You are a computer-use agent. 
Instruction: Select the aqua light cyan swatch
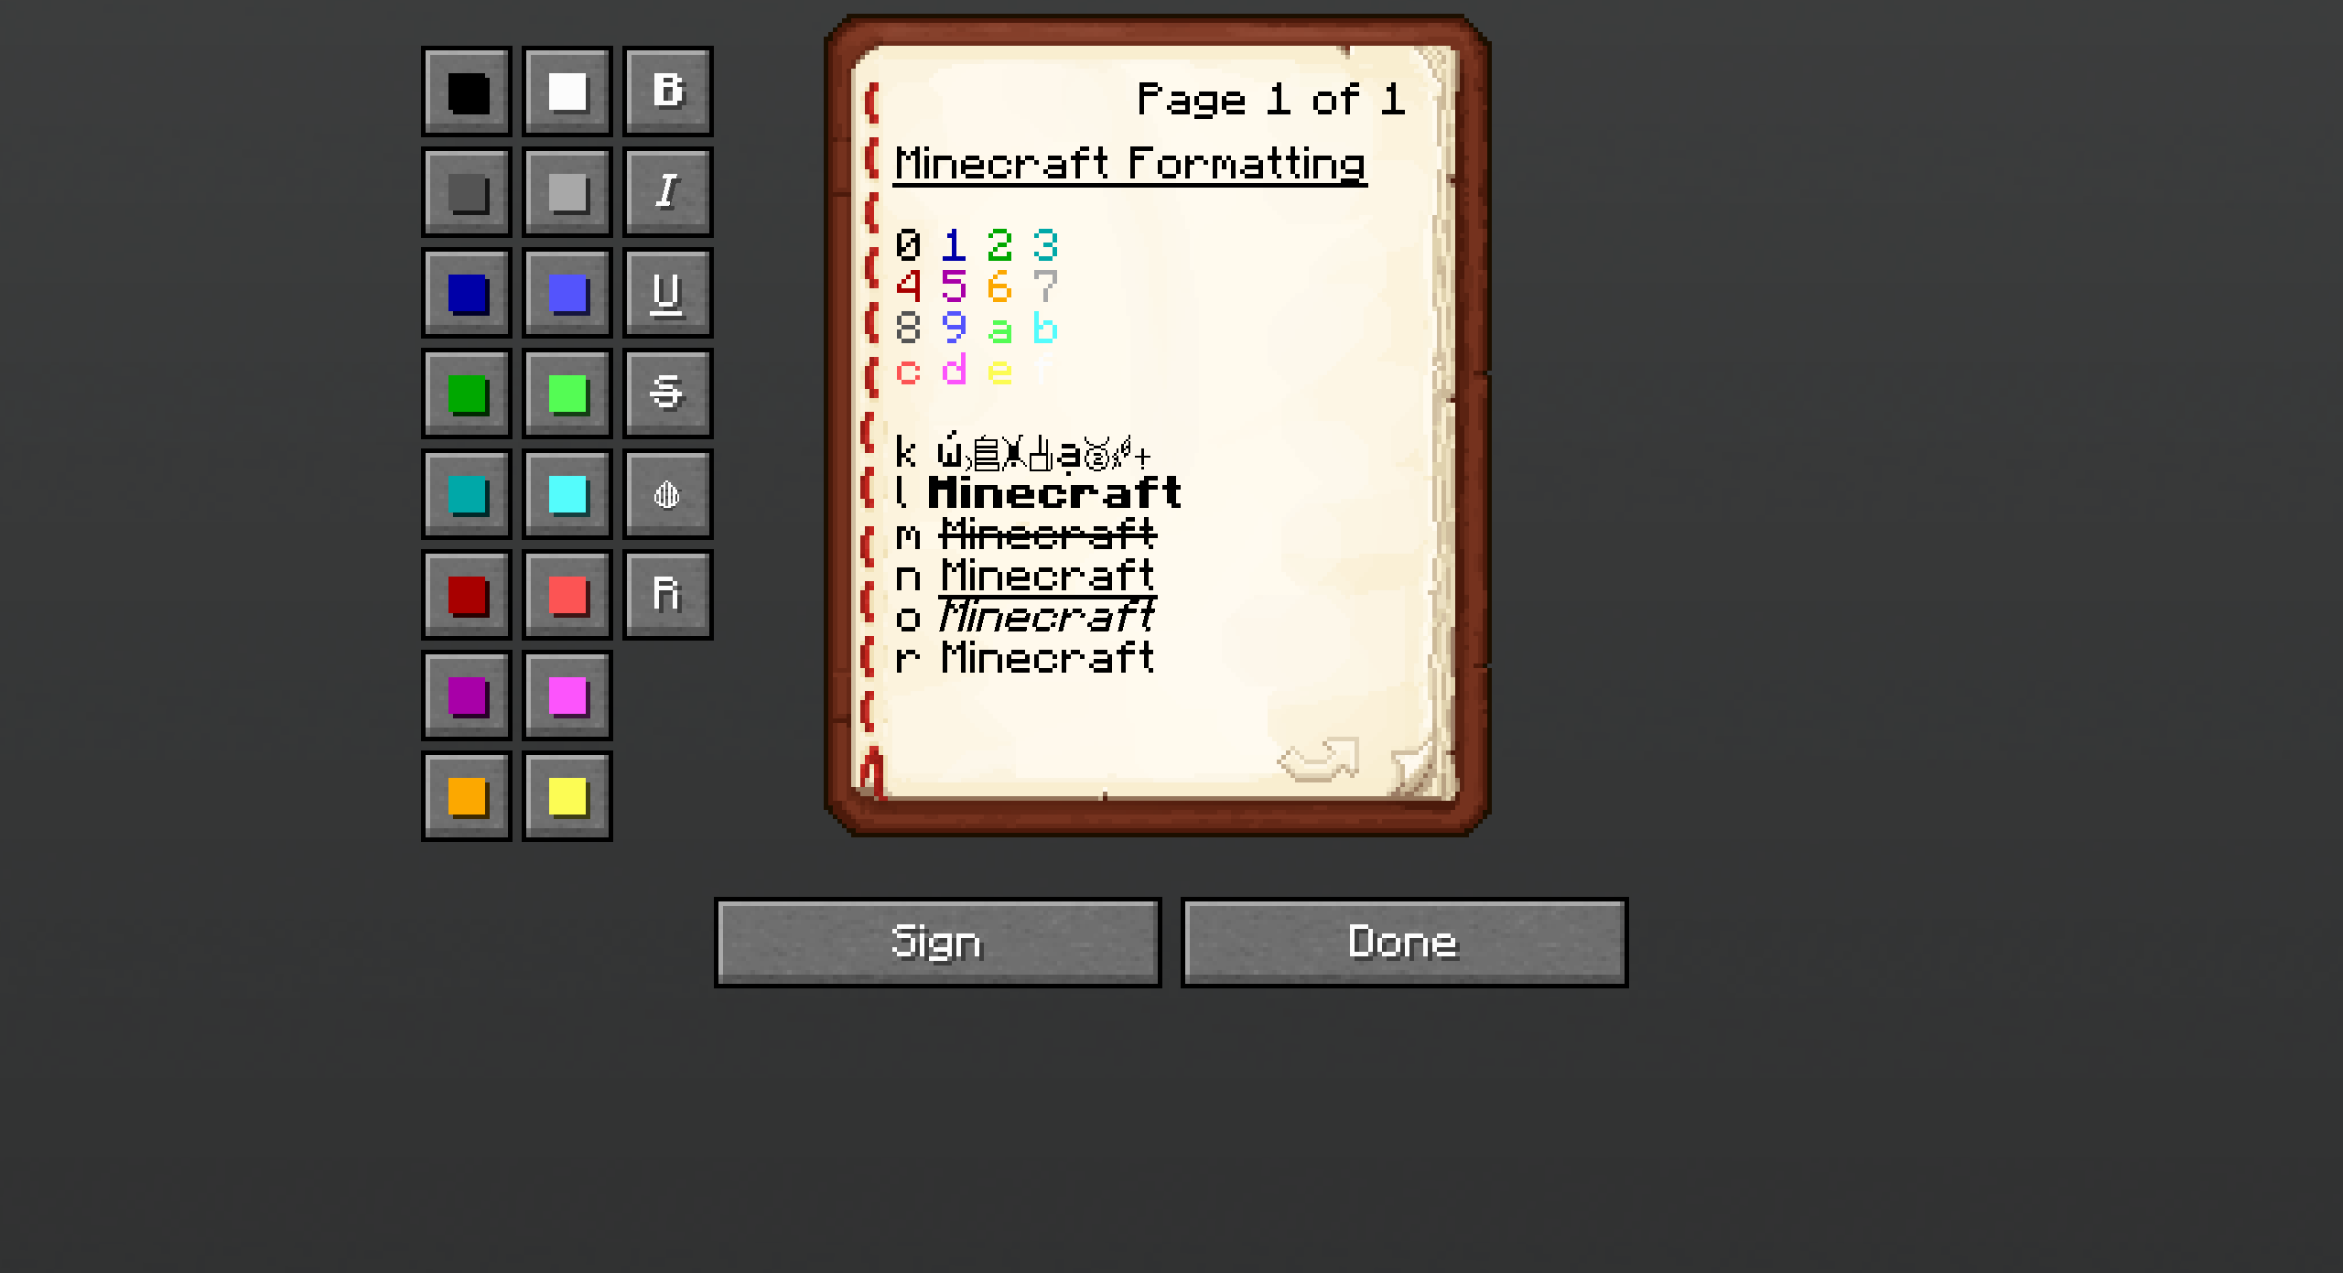pyautogui.click(x=567, y=494)
